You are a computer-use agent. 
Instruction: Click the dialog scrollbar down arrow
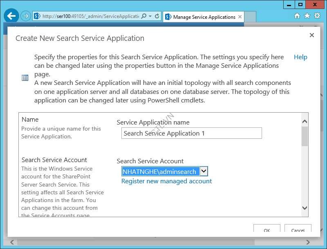(x=305, y=208)
